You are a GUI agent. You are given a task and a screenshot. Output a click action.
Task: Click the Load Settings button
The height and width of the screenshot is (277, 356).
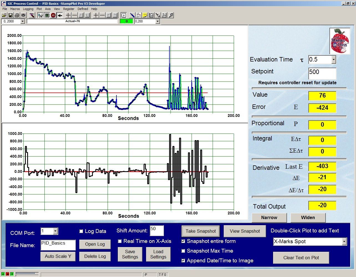click(x=158, y=254)
